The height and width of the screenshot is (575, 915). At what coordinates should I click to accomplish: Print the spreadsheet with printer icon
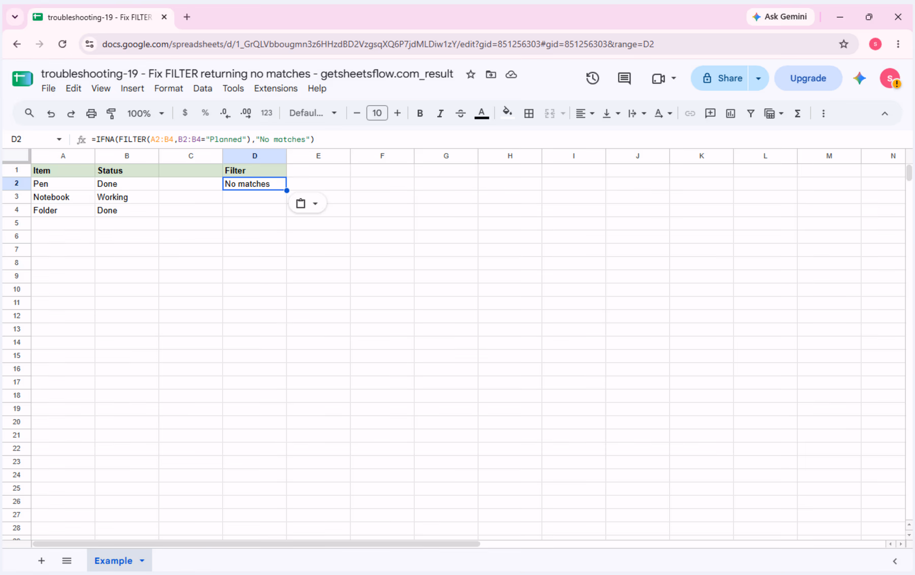[x=91, y=113]
